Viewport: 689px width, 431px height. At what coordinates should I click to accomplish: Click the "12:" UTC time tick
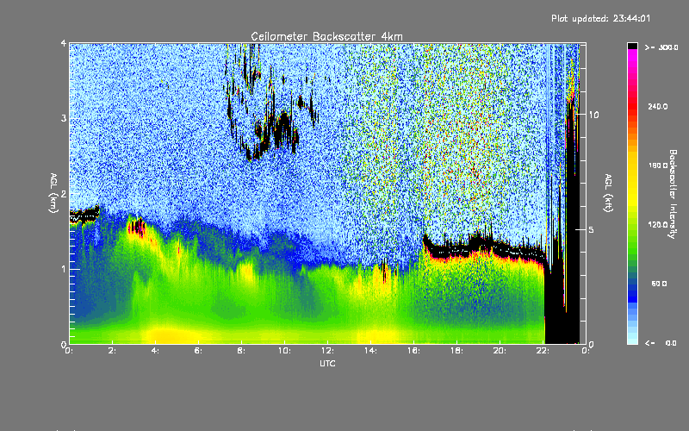pyautogui.click(x=327, y=351)
